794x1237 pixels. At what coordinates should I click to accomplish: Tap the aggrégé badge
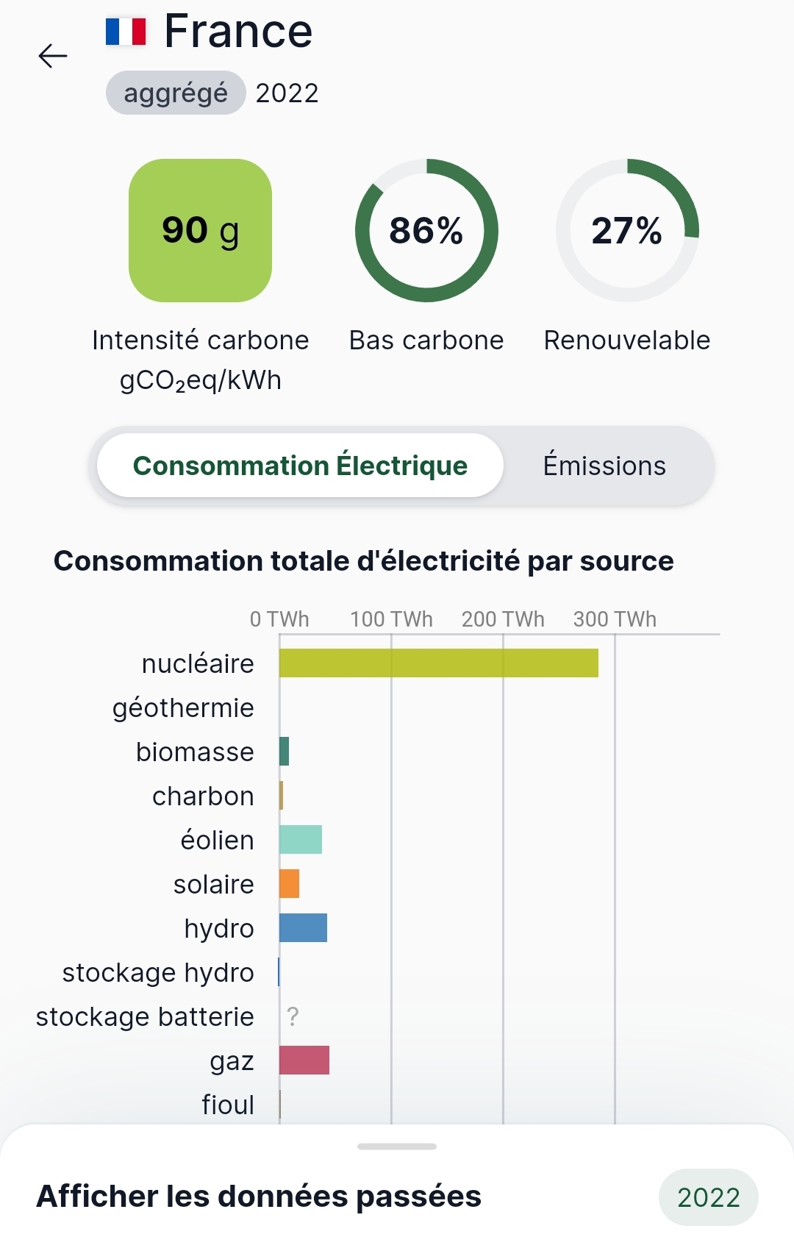tap(176, 93)
